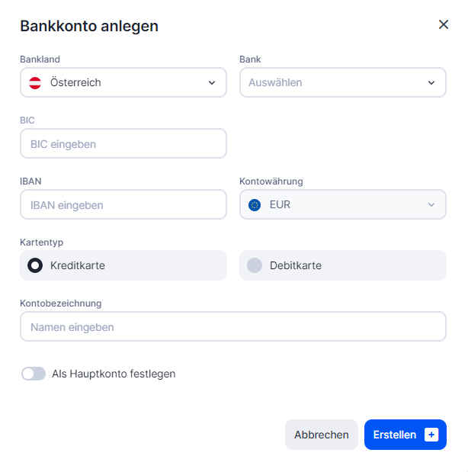Click the EUR currency flag icon
This screenshot has height=472, width=468.
click(x=255, y=204)
